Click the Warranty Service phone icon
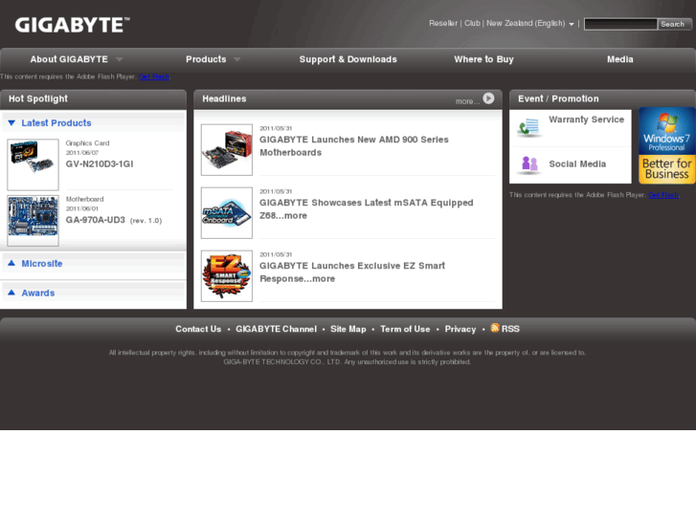The height and width of the screenshot is (521, 696). 528,127
